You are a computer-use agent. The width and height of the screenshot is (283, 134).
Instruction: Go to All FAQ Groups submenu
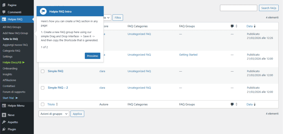12,27
